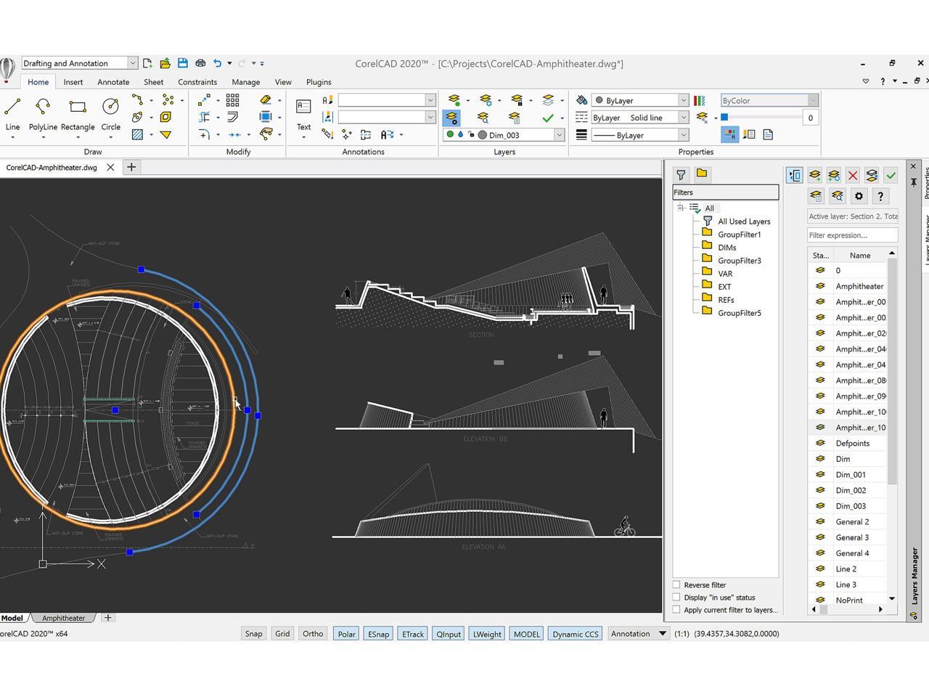
Task: Expand the Line tool dropdown arrow
Action: tap(12, 137)
